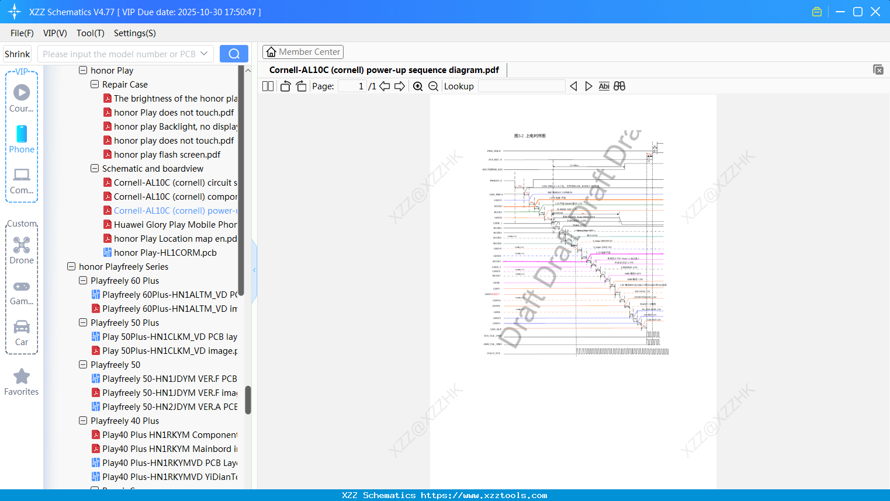Rotate page clockwise
This screenshot has height=501, width=890.
coord(302,86)
